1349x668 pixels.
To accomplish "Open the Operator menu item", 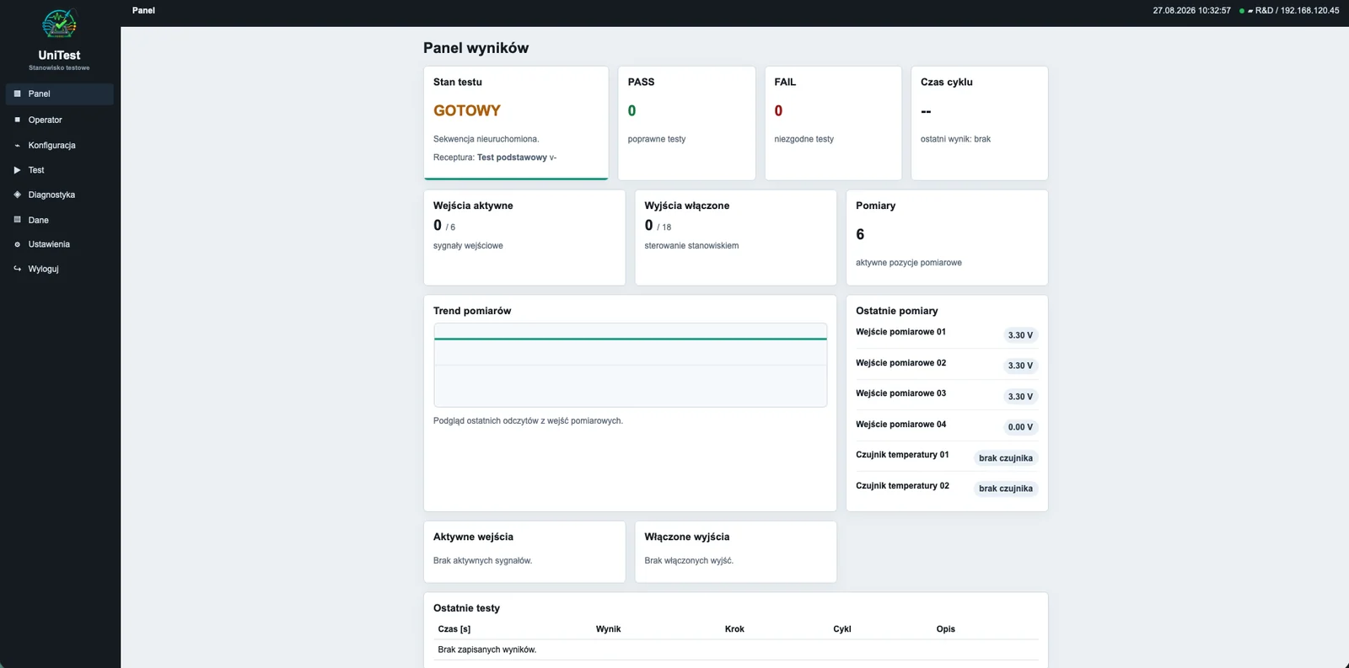I will click(59, 120).
